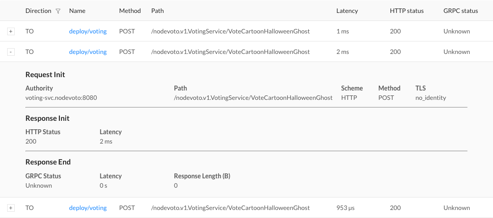Open the Direction column filter icon
The width and height of the screenshot is (493, 218).
[58, 11]
